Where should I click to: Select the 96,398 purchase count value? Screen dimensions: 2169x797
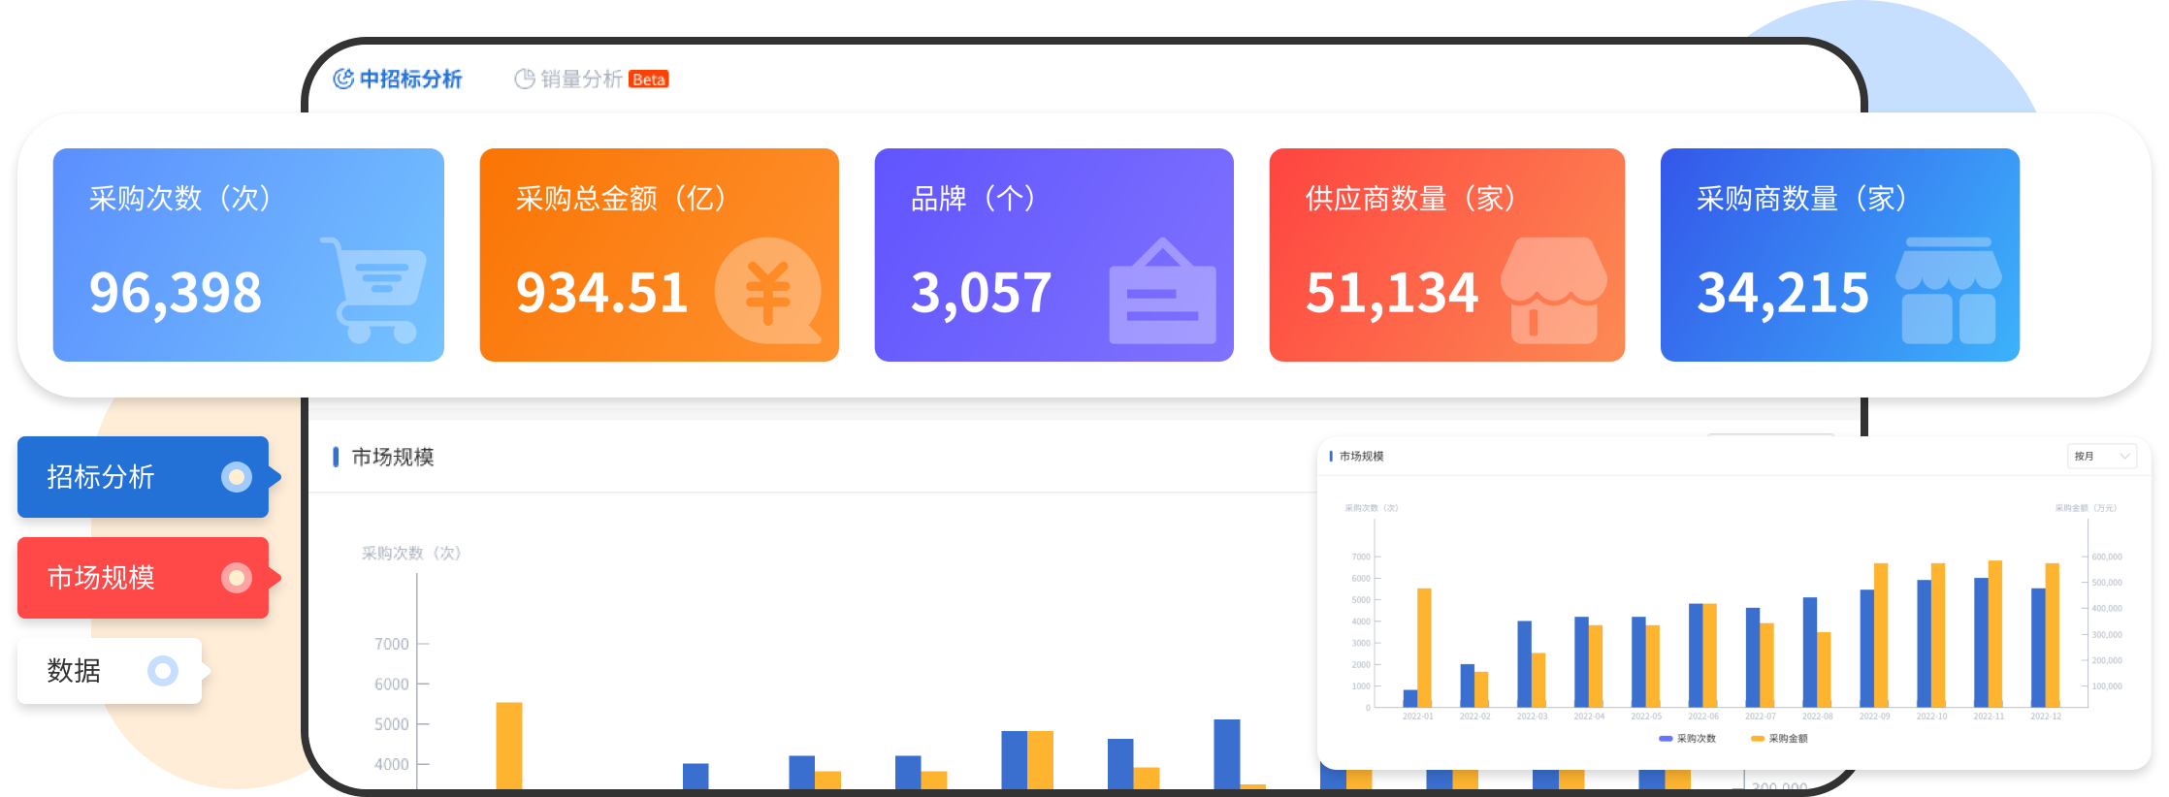(176, 293)
